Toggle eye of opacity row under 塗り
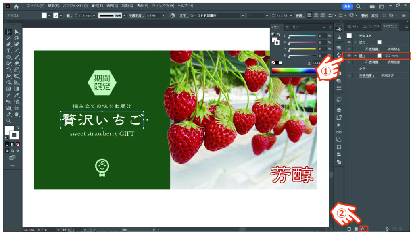 tap(349, 49)
